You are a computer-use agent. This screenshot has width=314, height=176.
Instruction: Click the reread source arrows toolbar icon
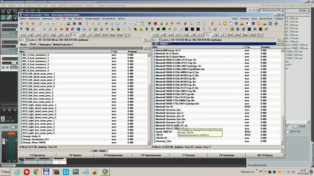pyautogui.click(x=40, y=23)
